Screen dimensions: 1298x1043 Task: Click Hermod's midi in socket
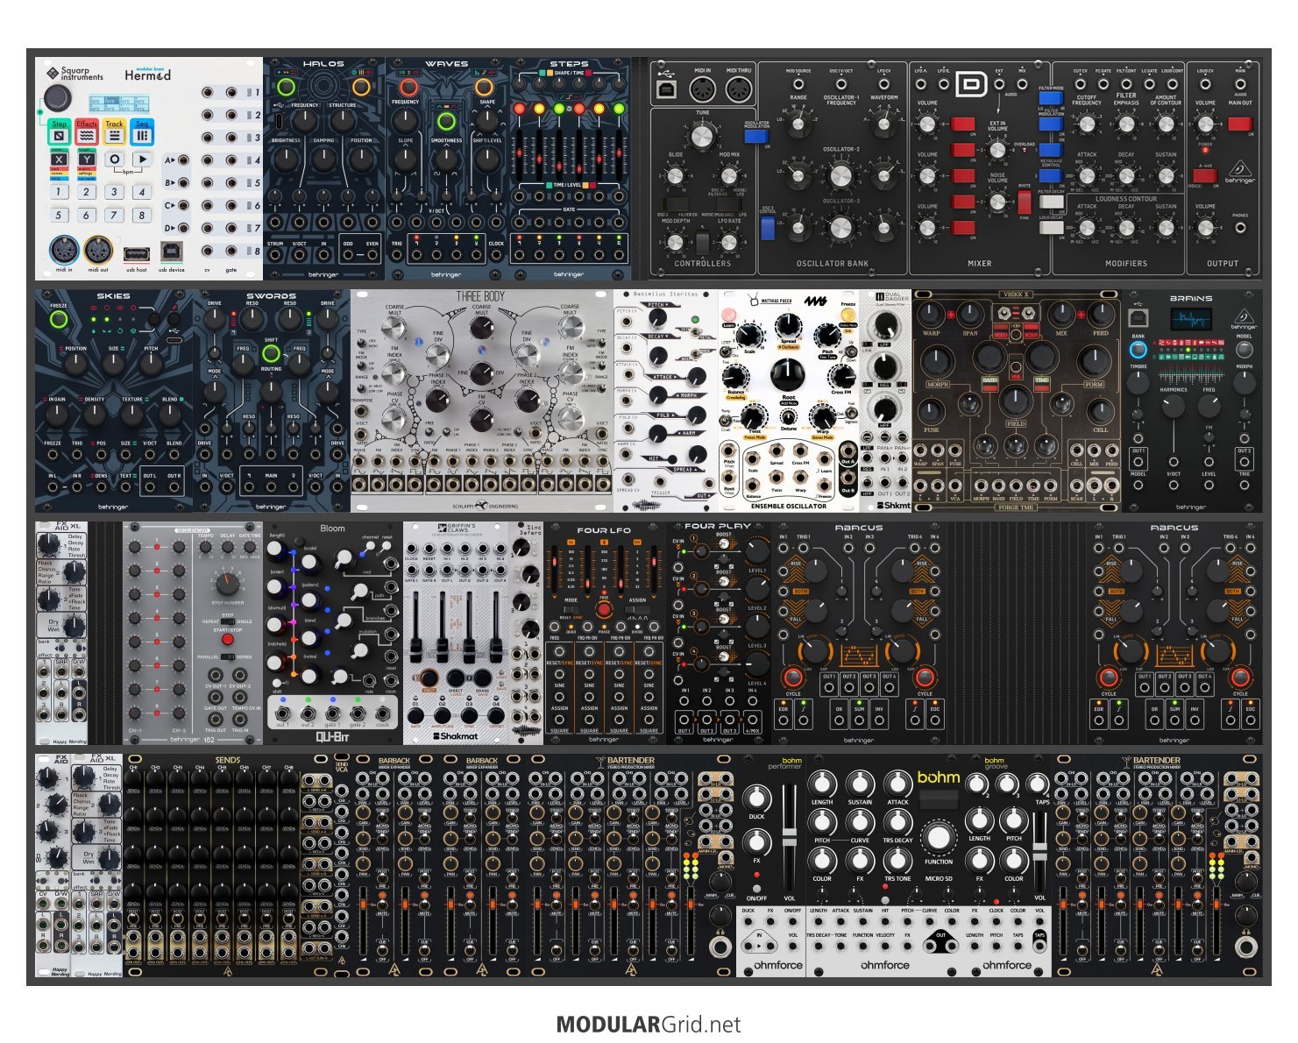tap(64, 250)
